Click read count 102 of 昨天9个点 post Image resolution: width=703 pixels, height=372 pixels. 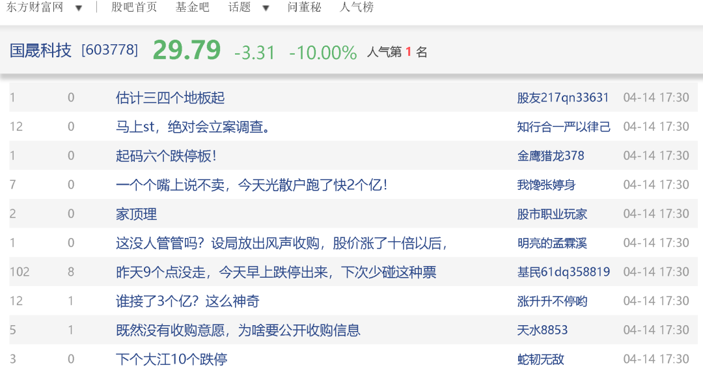tap(20, 272)
